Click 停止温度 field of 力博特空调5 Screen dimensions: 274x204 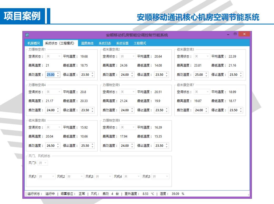pos(161,110)
